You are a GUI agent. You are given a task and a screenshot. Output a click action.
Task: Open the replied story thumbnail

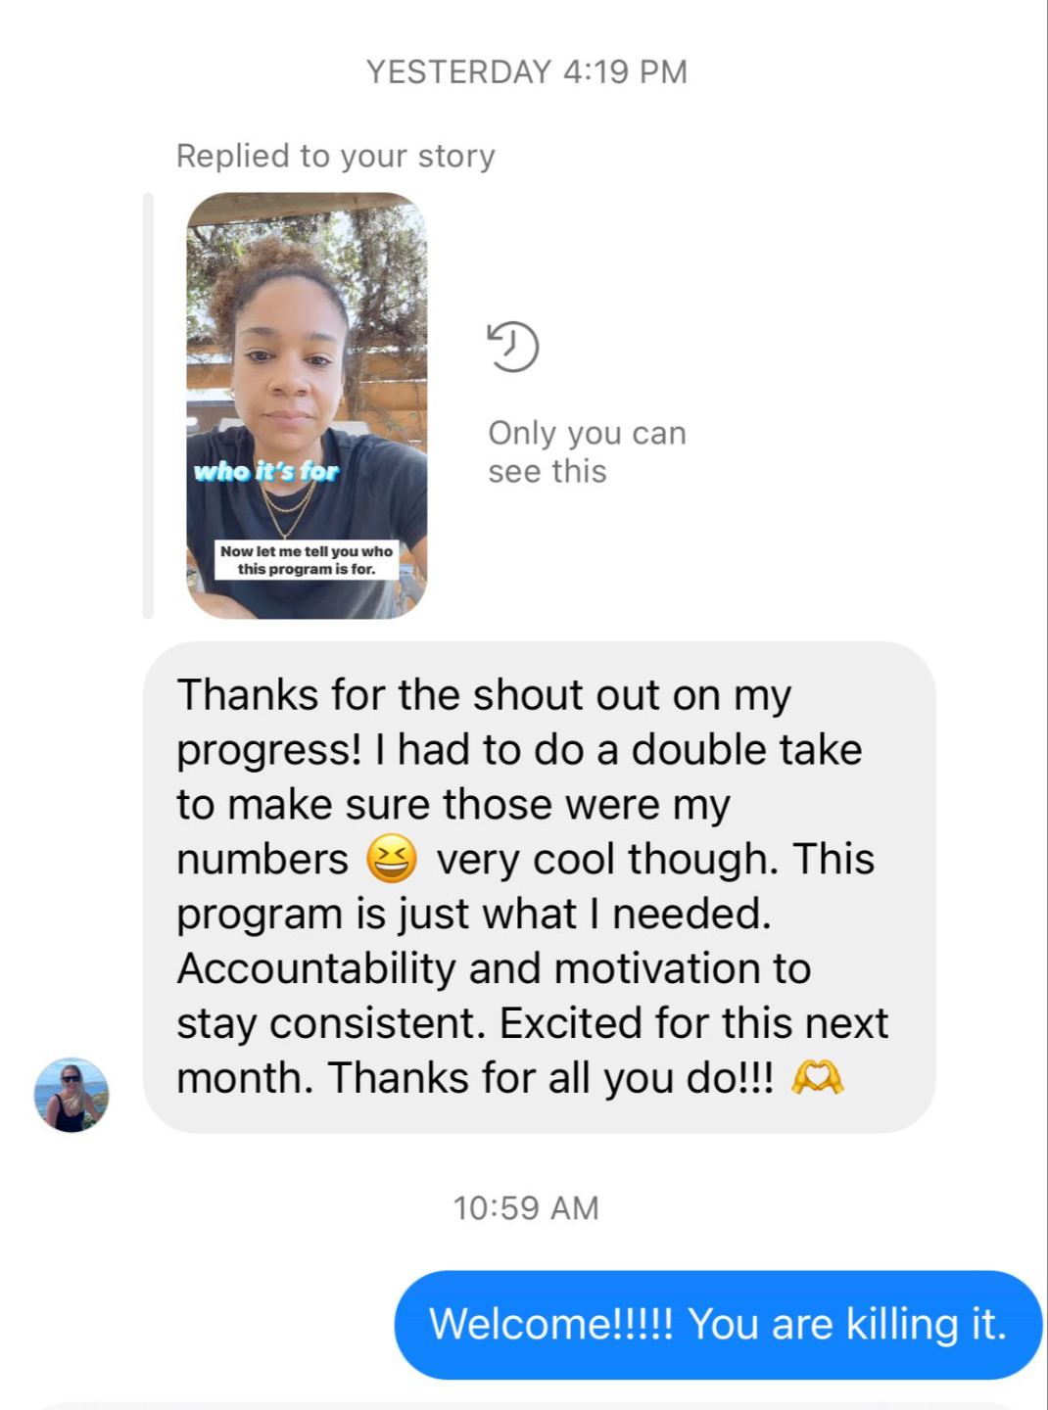[x=307, y=405]
